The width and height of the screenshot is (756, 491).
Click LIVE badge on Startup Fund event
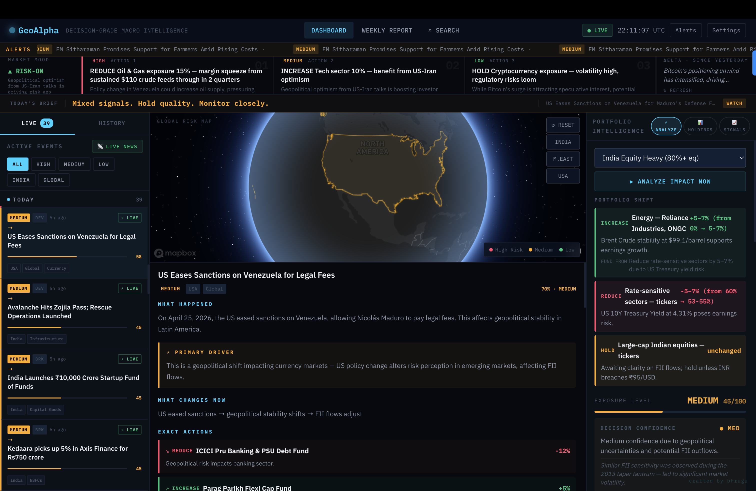[x=129, y=359]
